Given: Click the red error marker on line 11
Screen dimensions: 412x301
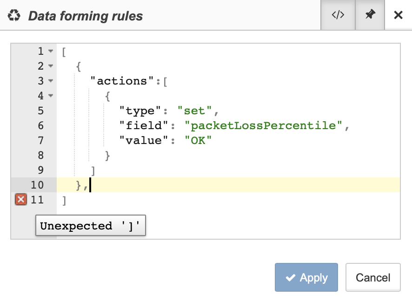Looking at the screenshot, I should pos(21,200).
